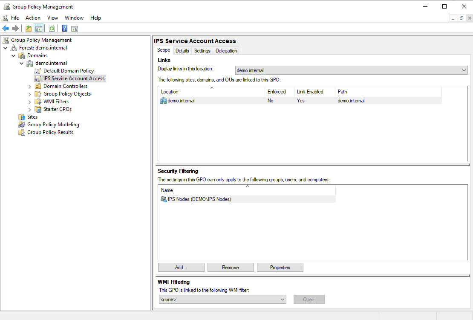Switch to the Settings tab

pyautogui.click(x=202, y=50)
